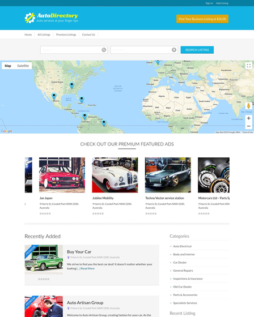This screenshot has height=317, width=254.
Task: Select the map pin over Cuba
Action: click(82, 100)
